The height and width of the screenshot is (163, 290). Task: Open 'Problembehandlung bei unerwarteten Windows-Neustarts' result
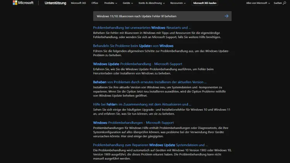tap(142, 27)
